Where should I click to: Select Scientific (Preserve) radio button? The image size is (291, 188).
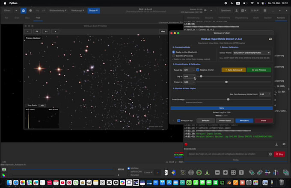(173, 56)
